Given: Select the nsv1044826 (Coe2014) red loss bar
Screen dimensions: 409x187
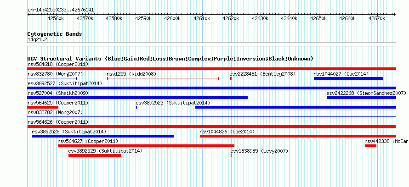Looking at the screenshot, I should [298, 136].
